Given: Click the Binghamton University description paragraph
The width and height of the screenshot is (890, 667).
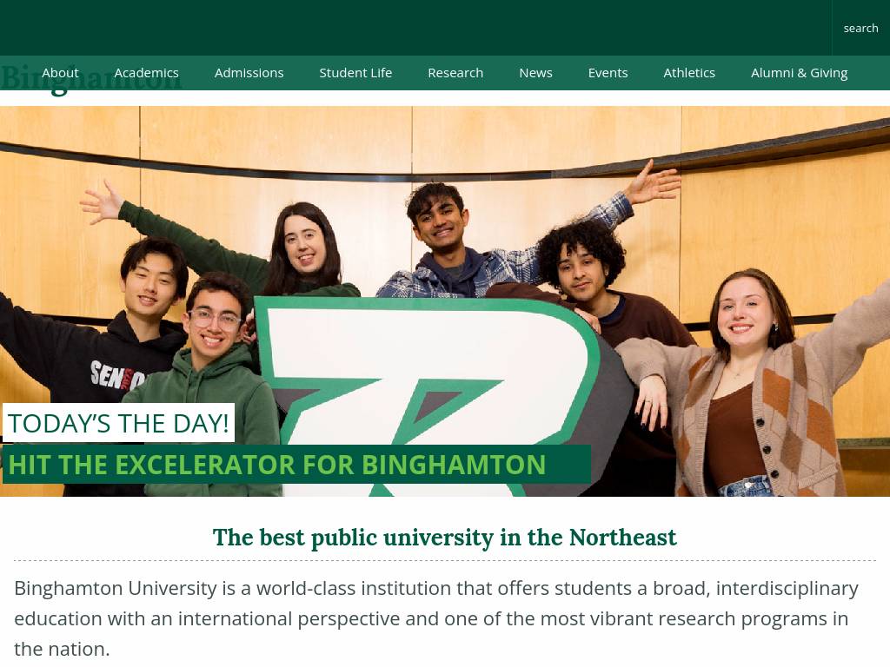Looking at the screenshot, I should (437, 618).
